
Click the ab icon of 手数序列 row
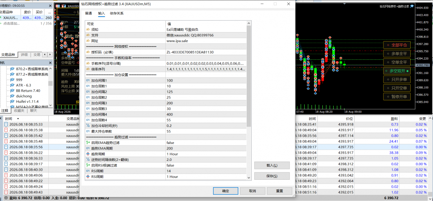pyautogui.click(x=88, y=63)
